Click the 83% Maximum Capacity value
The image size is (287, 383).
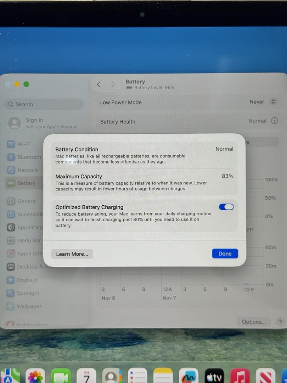click(x=227, y=176)
